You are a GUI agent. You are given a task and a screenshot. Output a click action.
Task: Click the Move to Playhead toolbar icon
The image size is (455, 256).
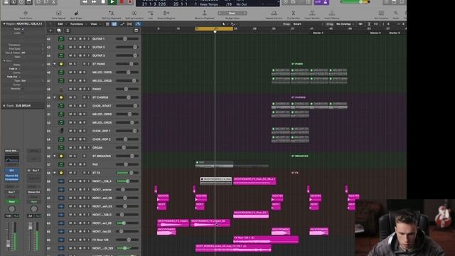coord(204,13)
